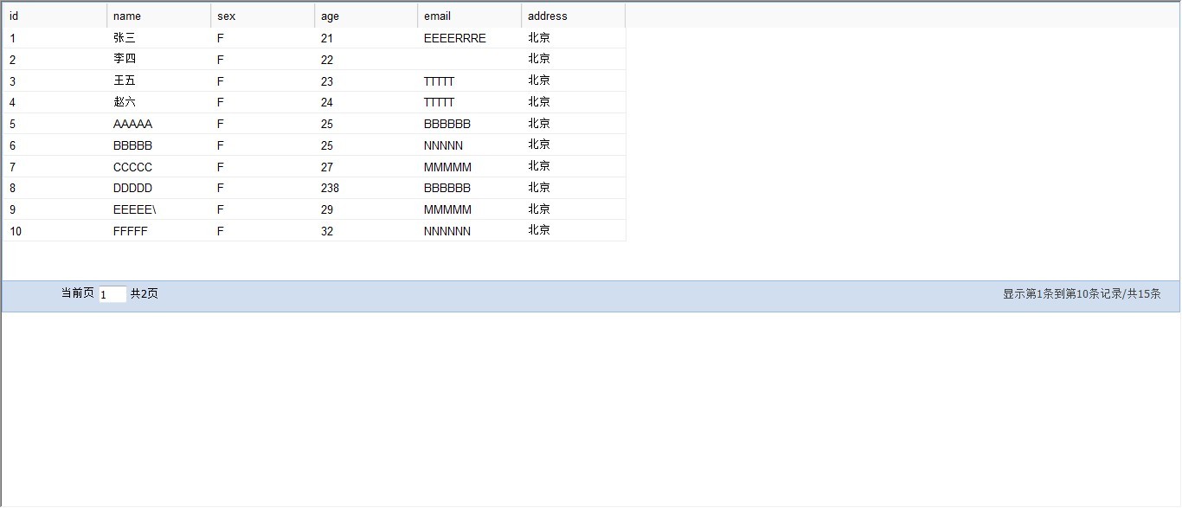This screenshot has width=1182, height=508.
Task: Click the record count status text
Action: click(x=1082, y=294)
